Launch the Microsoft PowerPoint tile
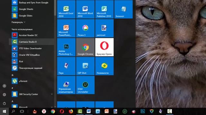206x115 pixels. [66, 28]
